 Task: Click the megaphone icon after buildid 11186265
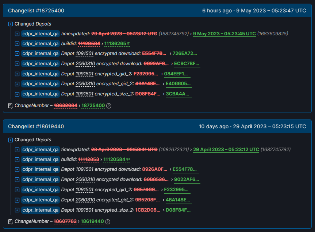(x=129, y=43)
